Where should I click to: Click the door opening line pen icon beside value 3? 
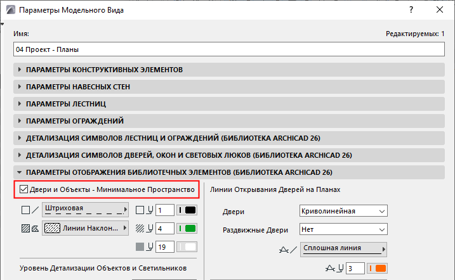click(x=334, y=269)
